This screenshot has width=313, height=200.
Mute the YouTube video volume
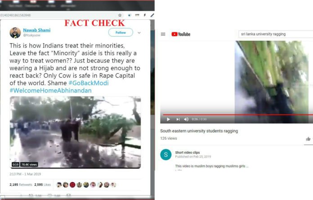pos(186,119)
